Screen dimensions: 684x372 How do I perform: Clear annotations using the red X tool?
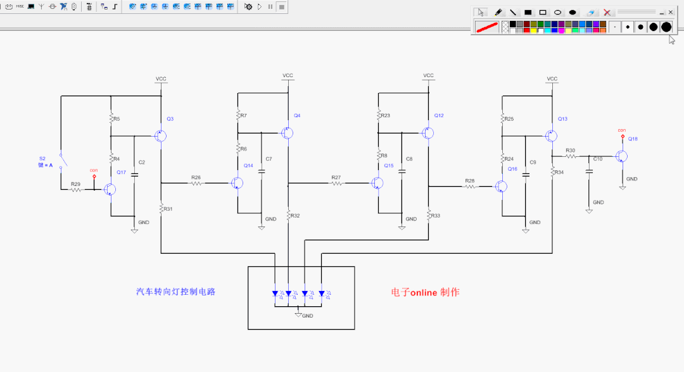[x=607, y=12]
